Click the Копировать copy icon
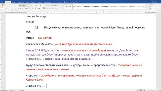This screenshot has width=161, height=91. click(6, 7)
